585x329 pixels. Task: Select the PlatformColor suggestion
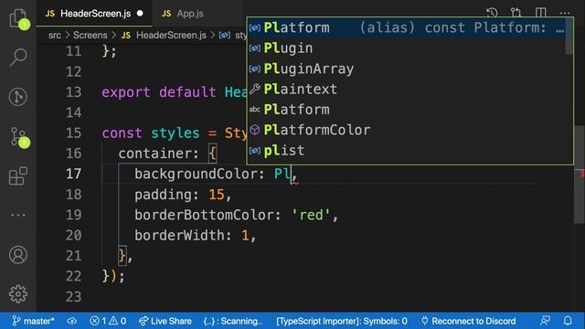(407, 130)
